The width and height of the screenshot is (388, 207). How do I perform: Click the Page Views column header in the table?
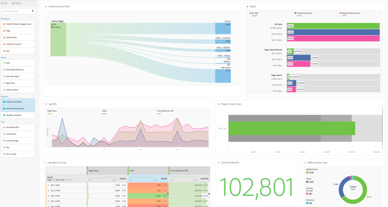(107, 171)
